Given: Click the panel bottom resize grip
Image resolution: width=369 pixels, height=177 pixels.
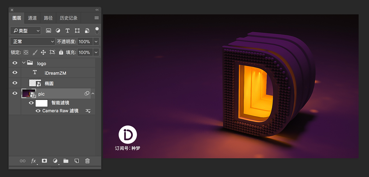Looking at the screenshot, I should 55,167.
